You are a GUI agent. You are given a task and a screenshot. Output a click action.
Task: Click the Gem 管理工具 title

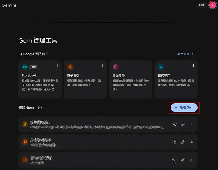pyautogui.click(x=38, y=40)
